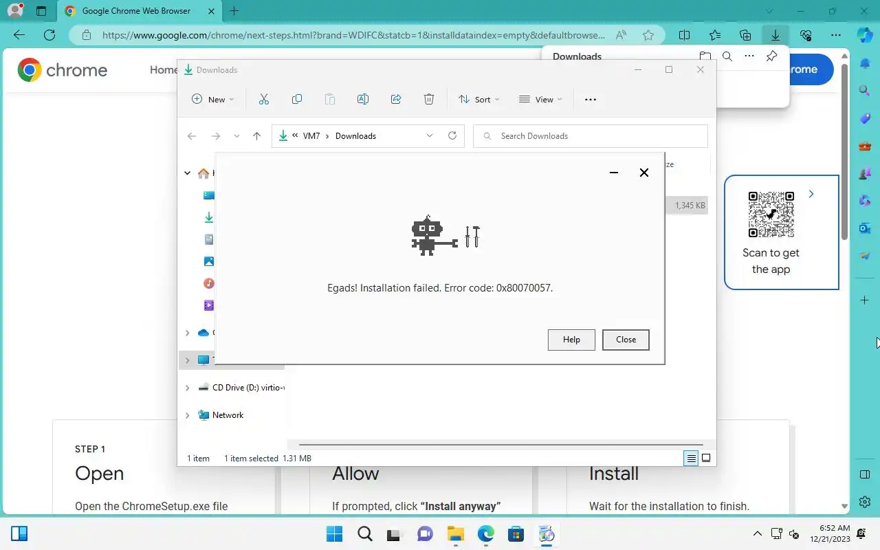
Task: Click Home link on Chrome page
Action: pyautogui.click(x=164, y=69)
